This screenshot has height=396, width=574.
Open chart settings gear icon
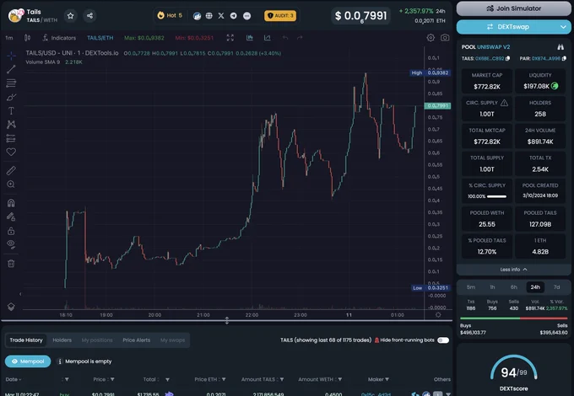430,38
